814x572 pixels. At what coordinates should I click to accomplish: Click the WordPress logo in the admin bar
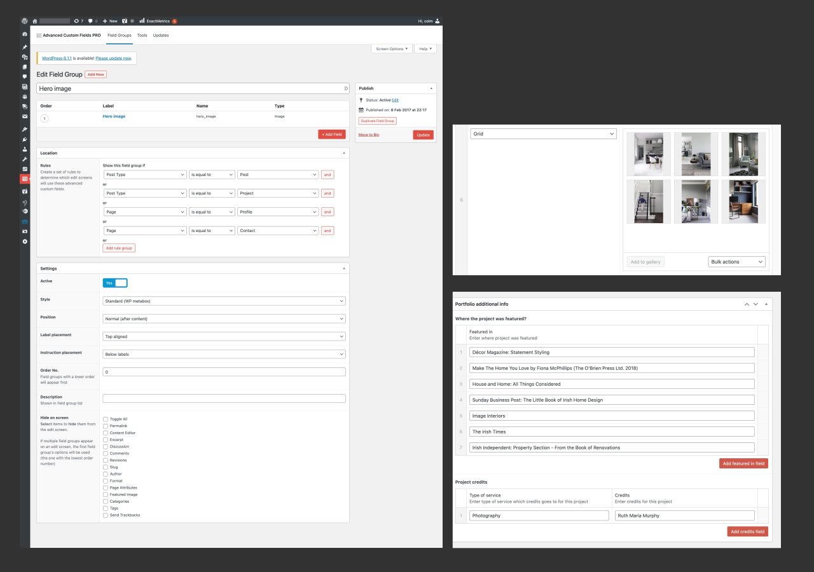click(x=24, y=20)
